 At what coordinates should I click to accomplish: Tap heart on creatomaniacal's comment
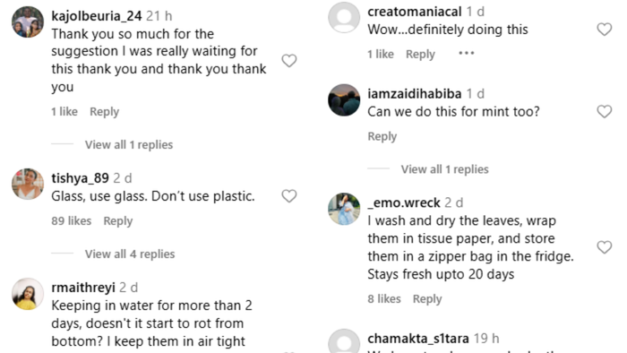point(605,30)
